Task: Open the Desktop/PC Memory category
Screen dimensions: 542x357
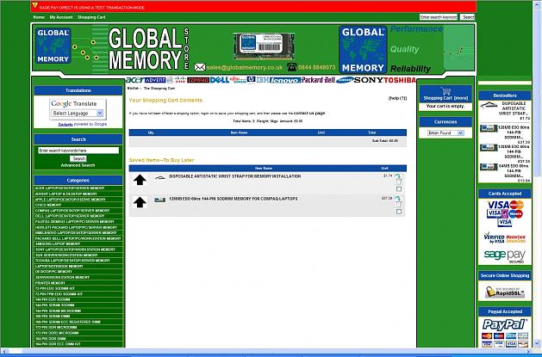Action: point(53,272)
